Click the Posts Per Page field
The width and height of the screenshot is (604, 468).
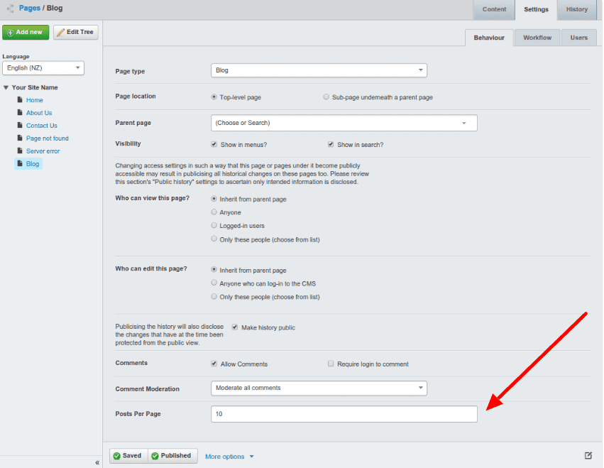tap(344, 413)
